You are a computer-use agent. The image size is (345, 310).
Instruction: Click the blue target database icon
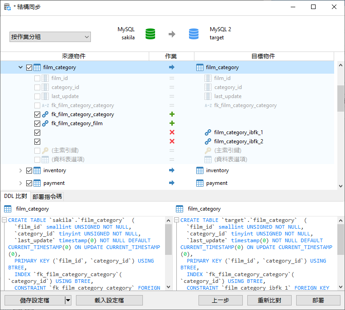coord(194,34)
